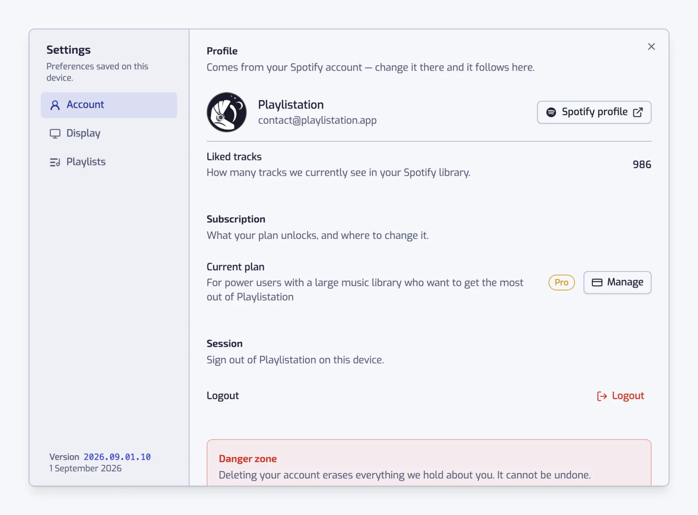The width and height of the screenshot is (698, 515).
Task: Click the person icon beside Account
Action: point(55,105)
